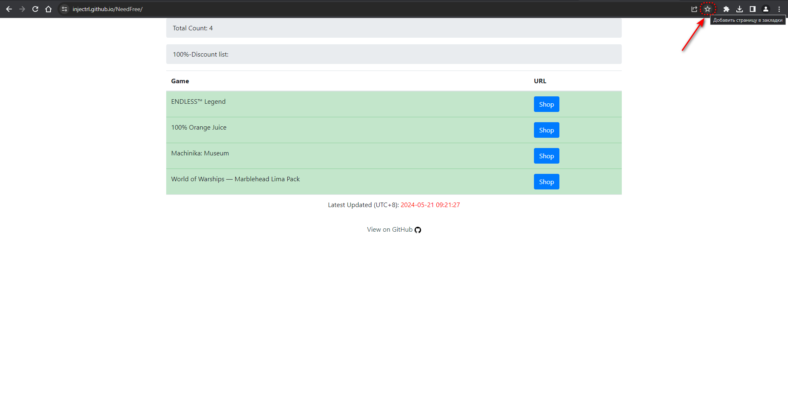788x417 pixels.
Task: Click the timestamp 2024-05-21 09:21:27
Action: point(430,205)
